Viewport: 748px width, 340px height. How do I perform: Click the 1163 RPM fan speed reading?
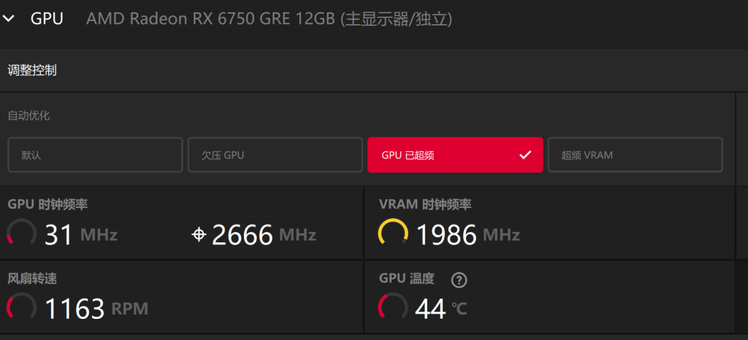pos(96,309)
